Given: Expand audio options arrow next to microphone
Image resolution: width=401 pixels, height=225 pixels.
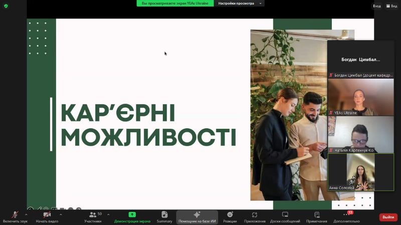Looking at the screenshot, I should (26, 214).
